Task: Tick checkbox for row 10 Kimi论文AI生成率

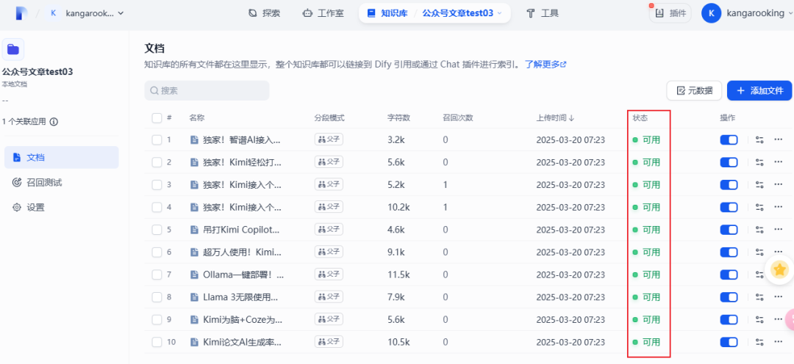Action: pyautogui.click(x=157, y=342)
